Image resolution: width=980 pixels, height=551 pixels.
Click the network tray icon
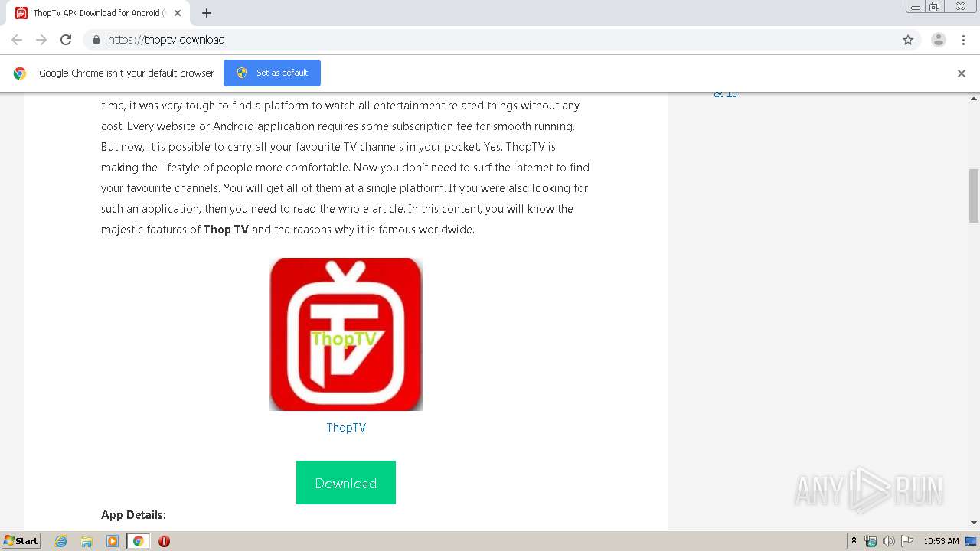tap(871, 541)
